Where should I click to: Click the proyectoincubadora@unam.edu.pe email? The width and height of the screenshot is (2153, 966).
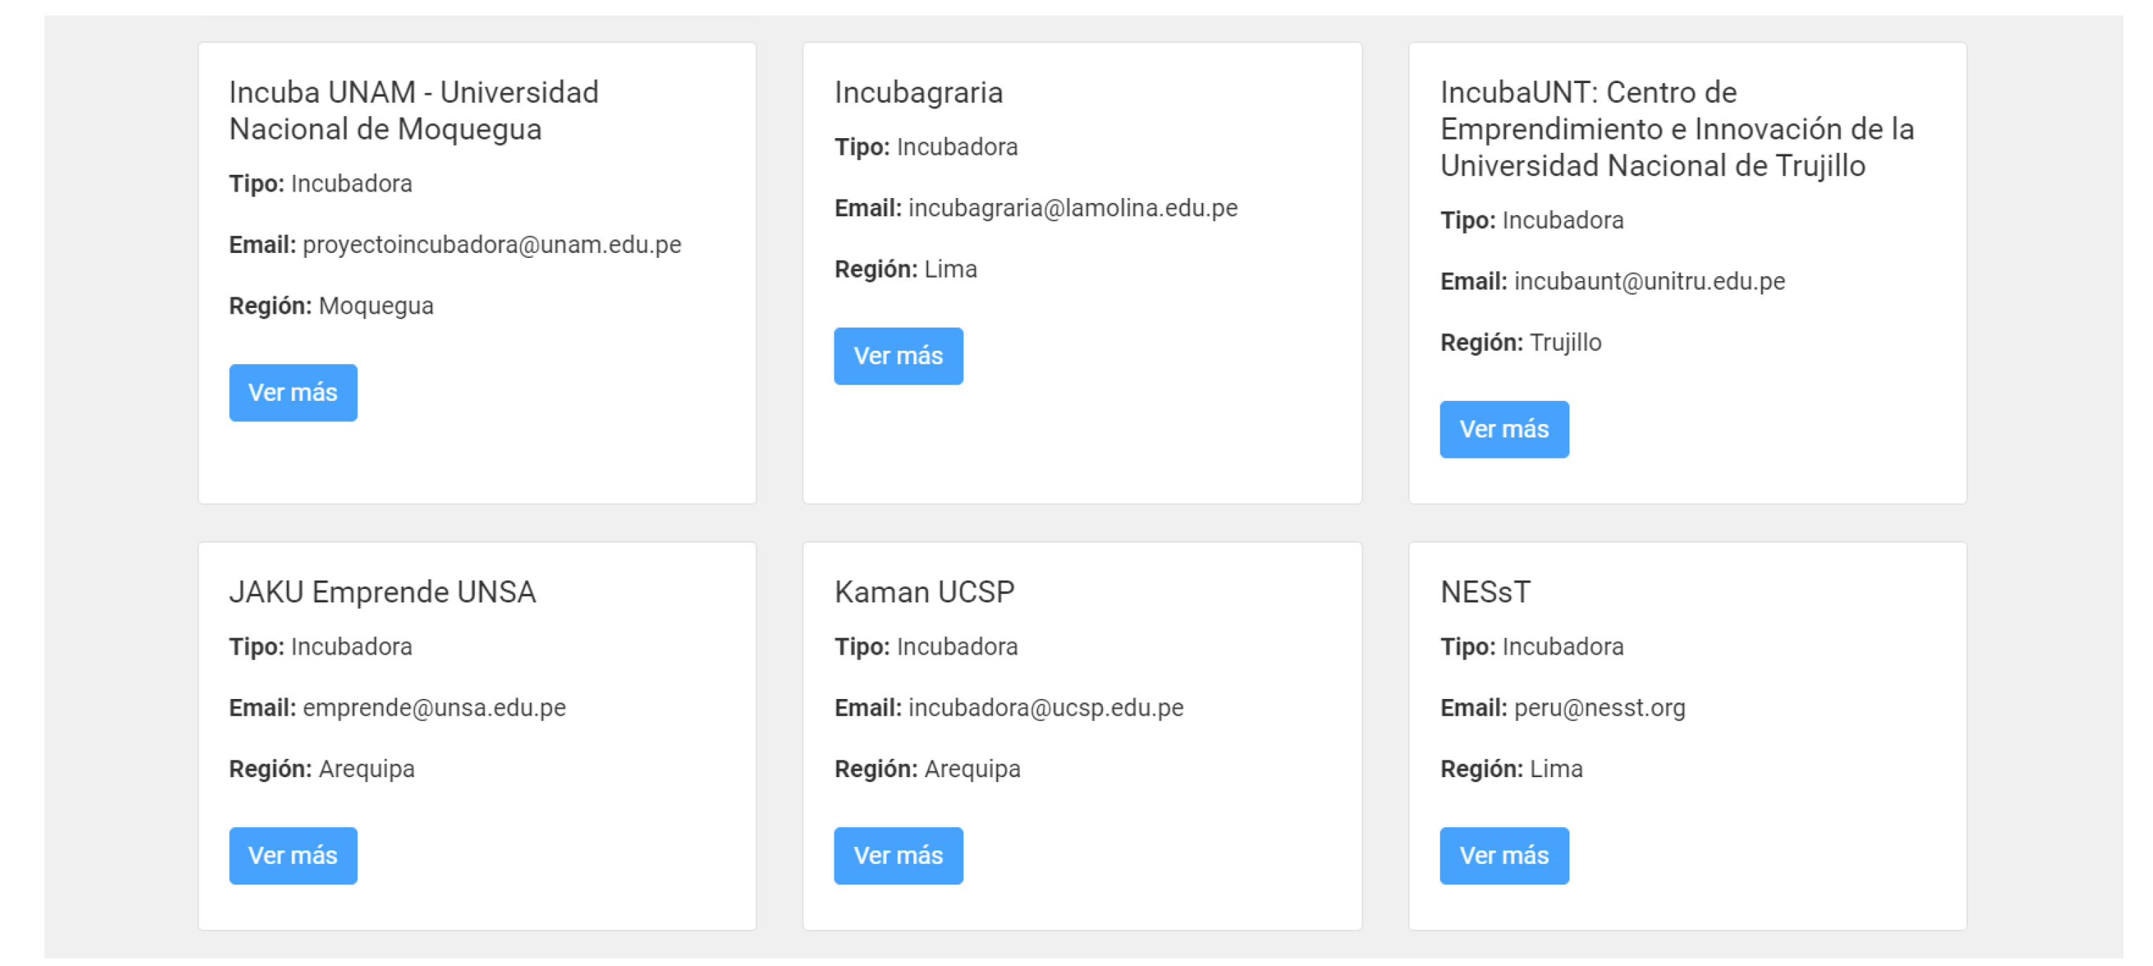(x=491, y=244)
